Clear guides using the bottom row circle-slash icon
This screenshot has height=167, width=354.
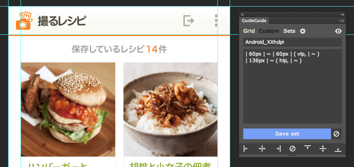tap(292, 149)
